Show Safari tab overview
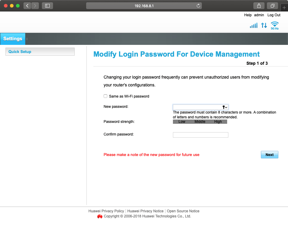This screenshot has height=234, width=288. (x=272, y=6)
